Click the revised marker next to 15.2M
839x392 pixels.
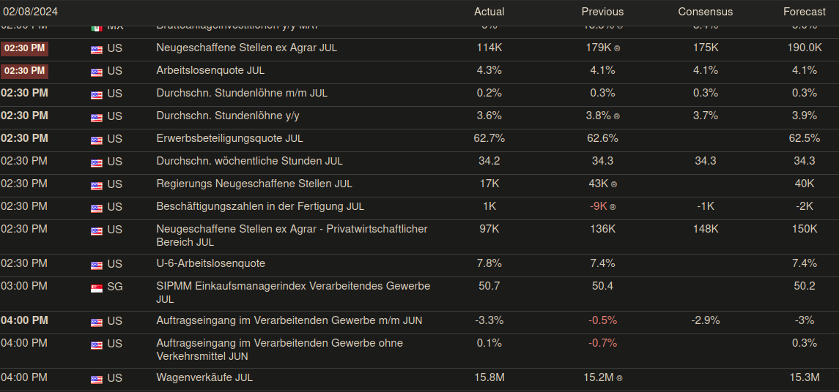(620, 378)
